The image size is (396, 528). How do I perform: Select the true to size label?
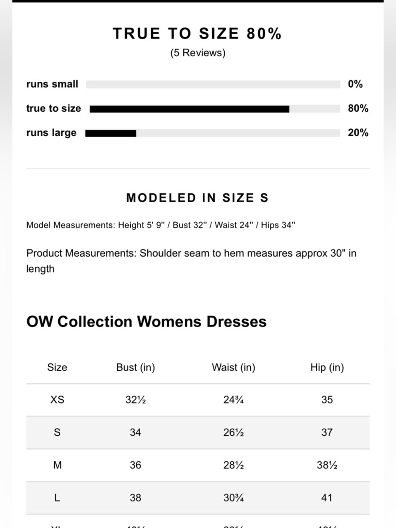53,108
